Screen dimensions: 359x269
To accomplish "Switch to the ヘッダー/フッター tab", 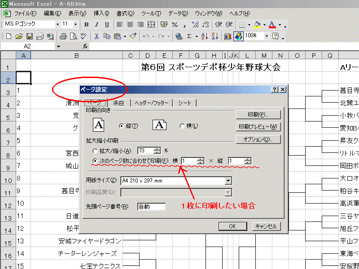I will [152, 103].
